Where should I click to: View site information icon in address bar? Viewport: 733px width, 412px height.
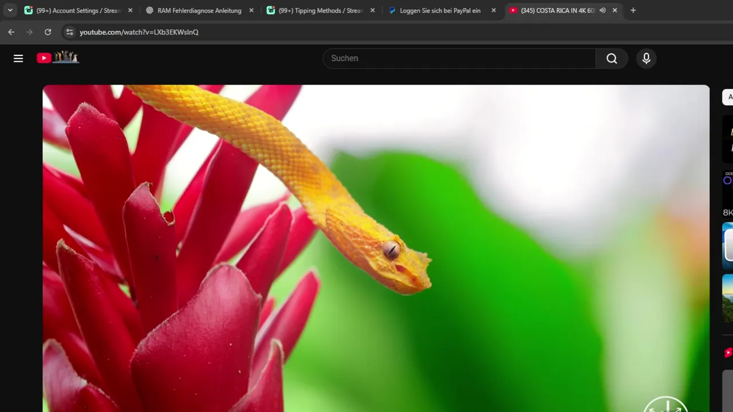pyautogui.click(x=69, y=32)
